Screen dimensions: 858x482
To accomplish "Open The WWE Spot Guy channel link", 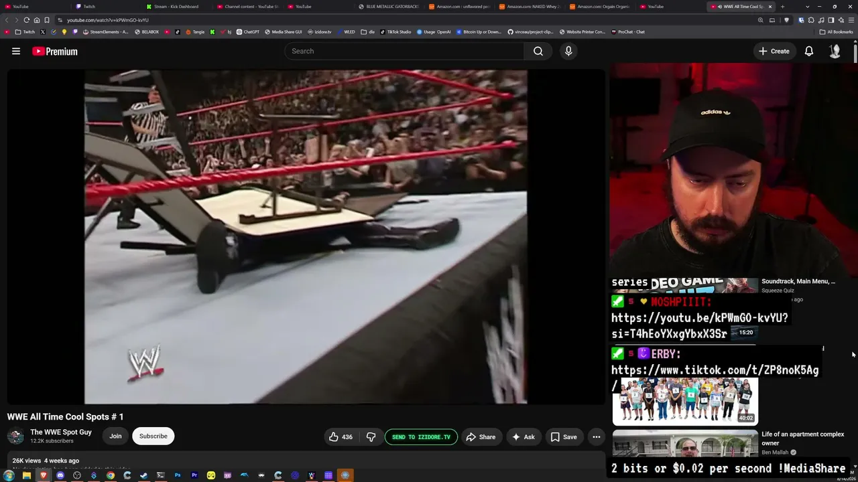I will (x=61, y=432).
